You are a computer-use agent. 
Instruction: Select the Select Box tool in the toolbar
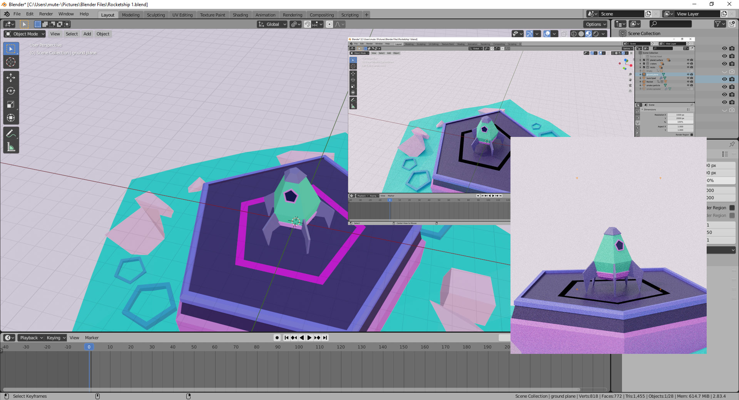point(11,48)
